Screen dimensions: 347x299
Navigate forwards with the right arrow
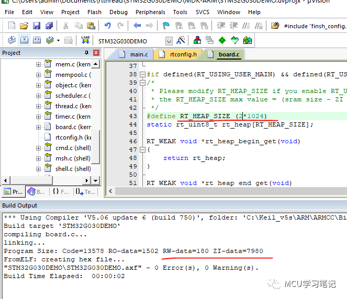pyautogui.click(x=150, y=26)
